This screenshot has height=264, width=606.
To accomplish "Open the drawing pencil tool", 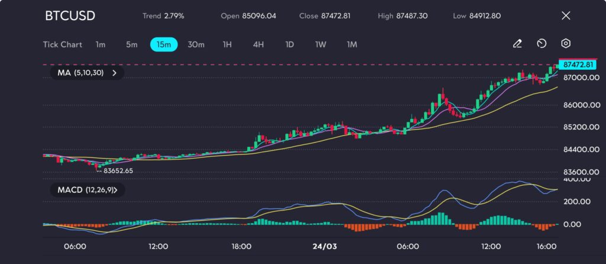I will tap(517, 44).
